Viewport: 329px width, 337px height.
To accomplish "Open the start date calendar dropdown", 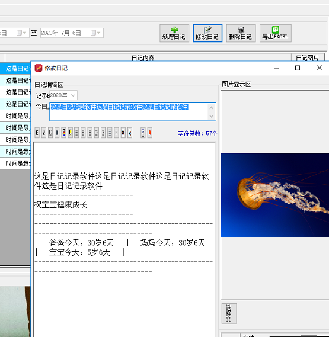I will coord(21,33).
